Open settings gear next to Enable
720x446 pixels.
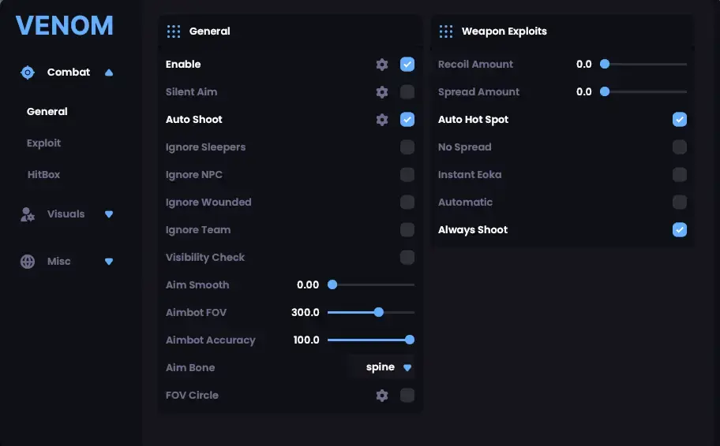tap(382, 65)
